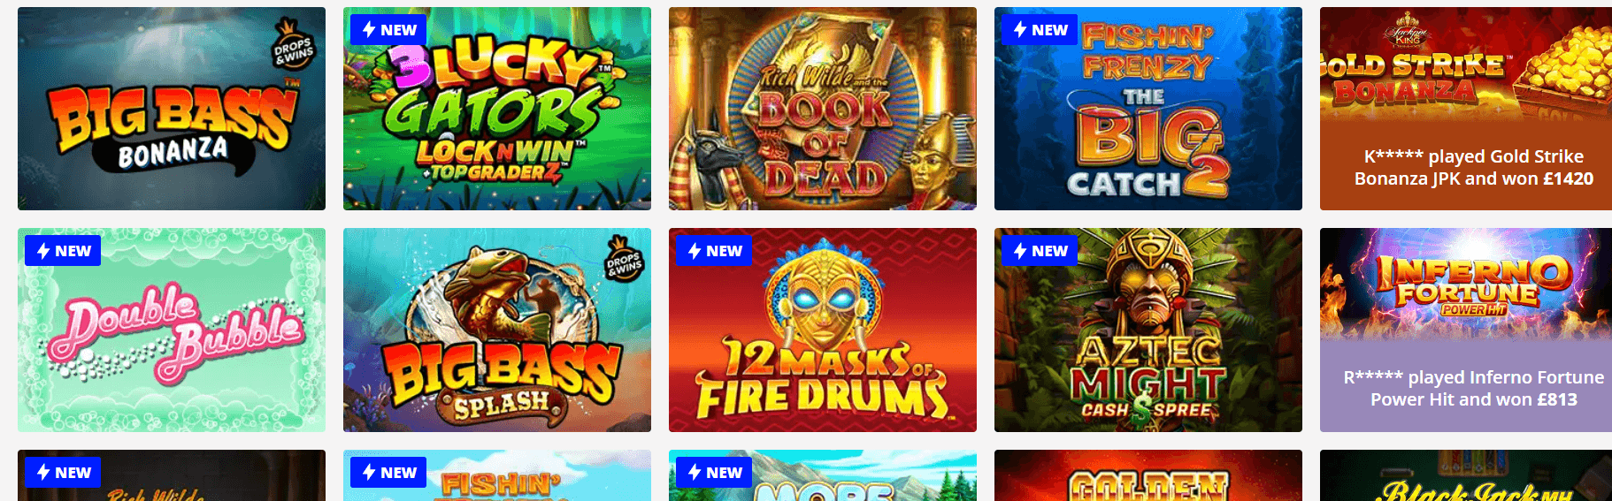The width and height of the screenshot is (1612, 501).
Task: Click the NEW badge on 3 Lucky Gators
Action: (388, 29)
